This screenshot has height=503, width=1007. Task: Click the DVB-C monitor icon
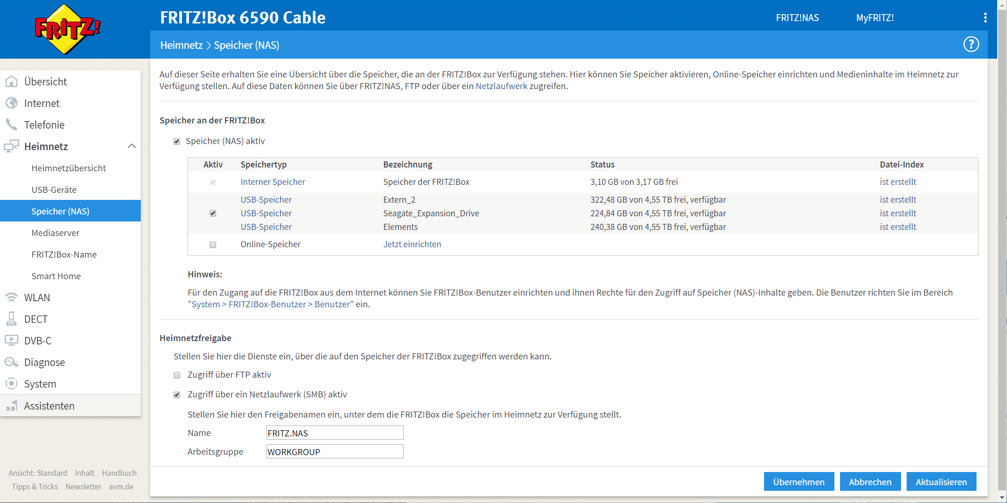coord(11,341)
